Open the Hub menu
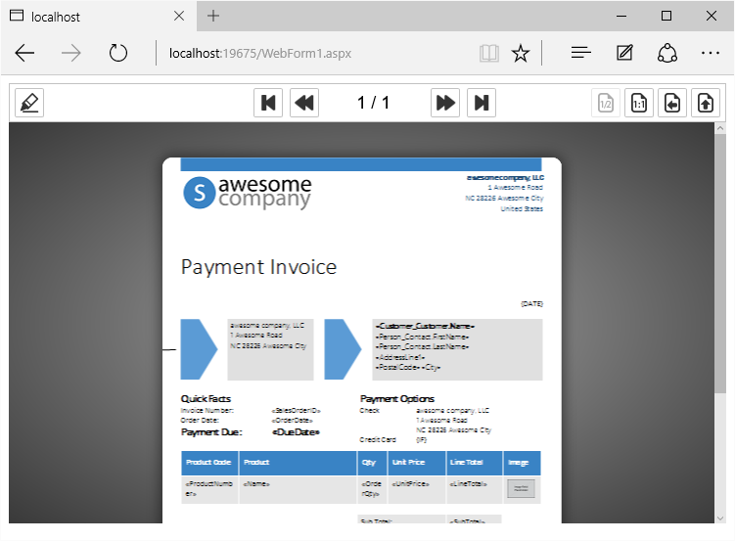Screen dimensions: 735x541 pyautogui.click(x=580, y=53)
